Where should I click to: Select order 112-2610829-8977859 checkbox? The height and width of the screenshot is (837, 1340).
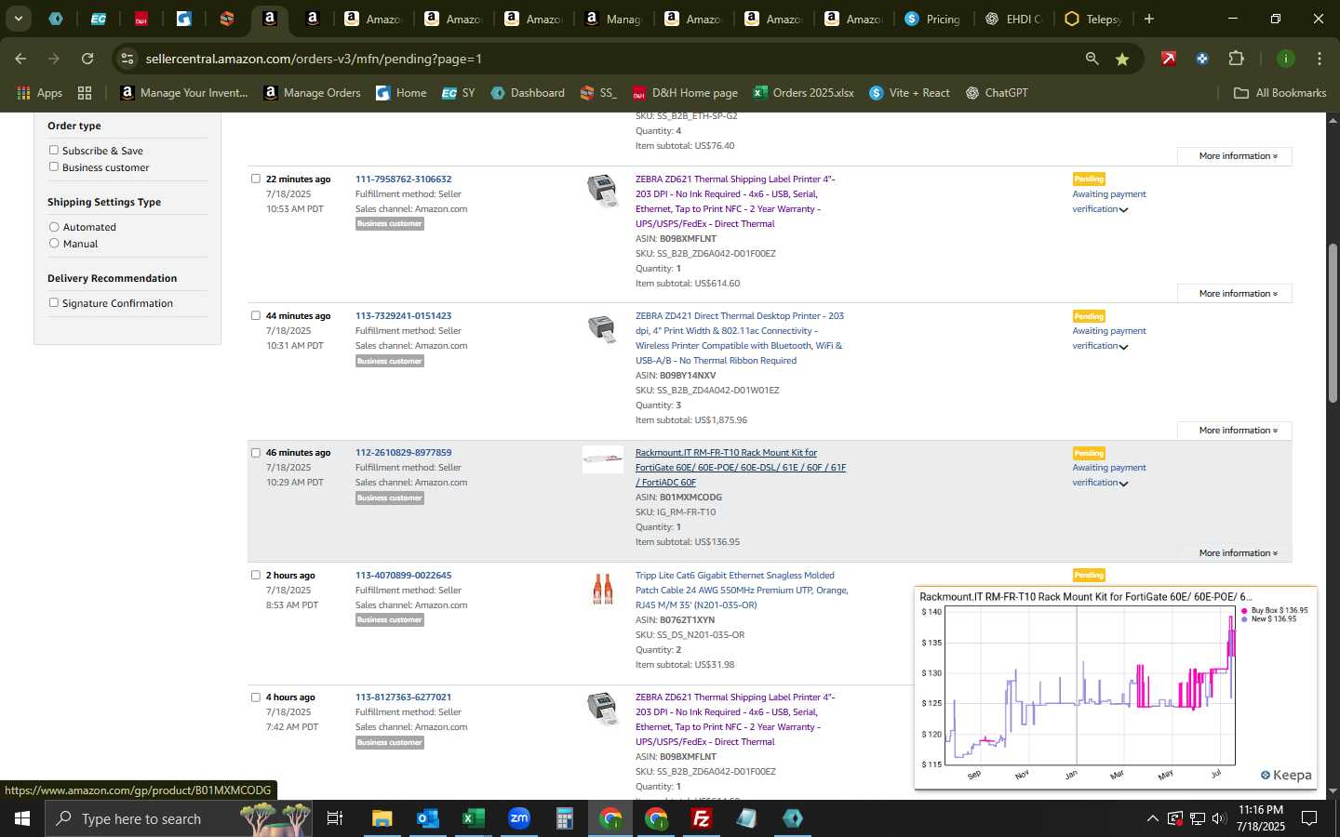[256, 453]
